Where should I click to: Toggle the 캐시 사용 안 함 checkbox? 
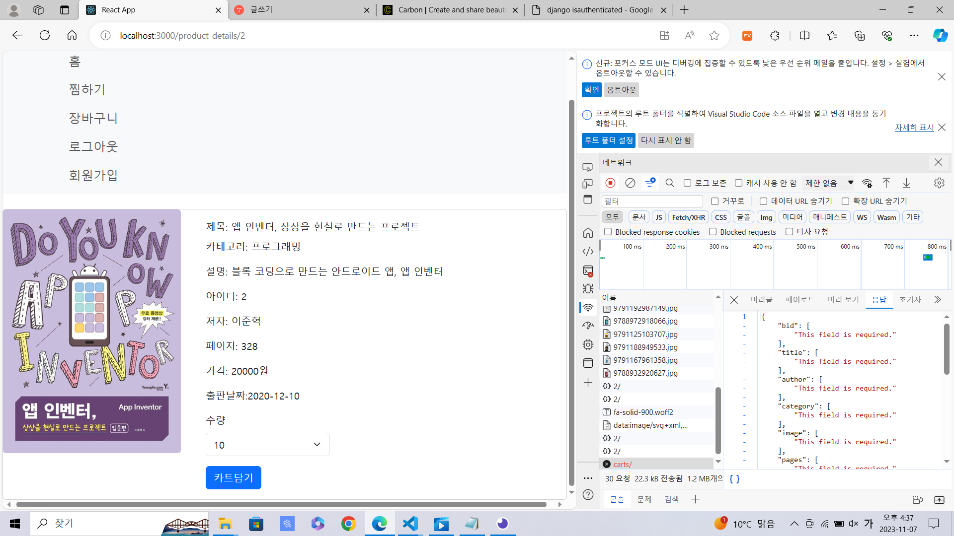pyautogui.click(x=739, y=183)
